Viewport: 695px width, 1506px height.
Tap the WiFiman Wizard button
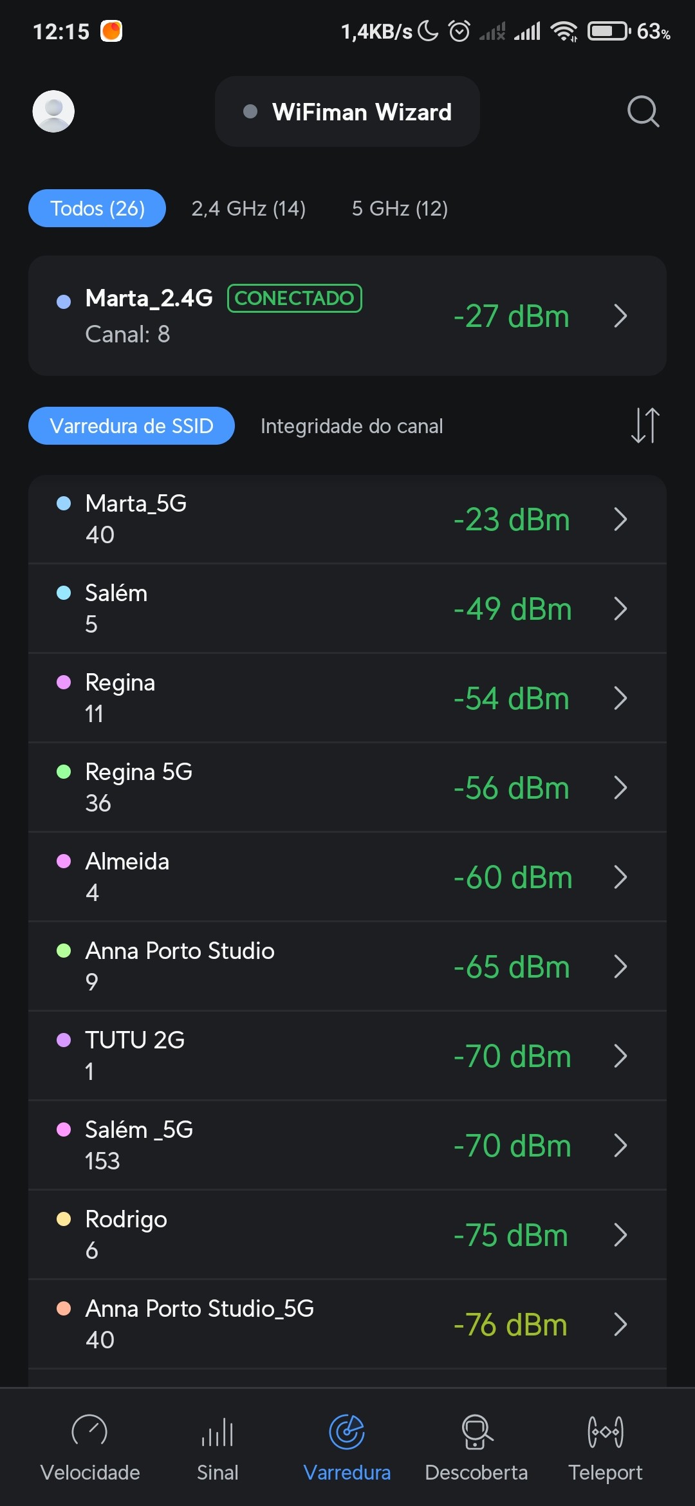tap(347, 112)
